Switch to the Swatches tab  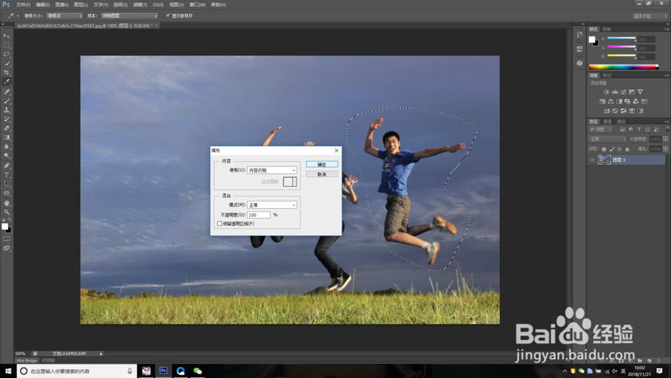[607, 29]
